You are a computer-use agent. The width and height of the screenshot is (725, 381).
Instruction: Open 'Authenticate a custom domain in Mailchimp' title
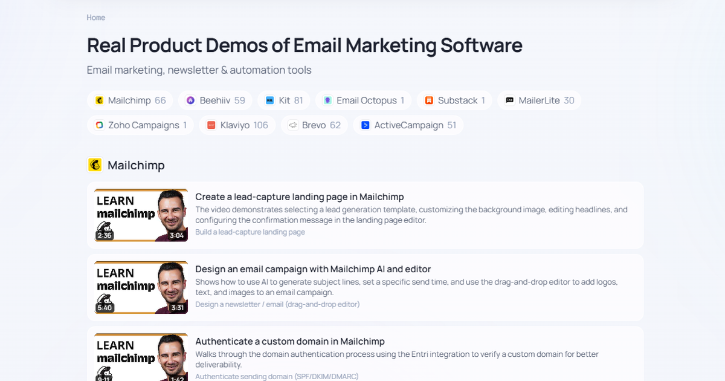pyautogui.click(x=290, y=342)
